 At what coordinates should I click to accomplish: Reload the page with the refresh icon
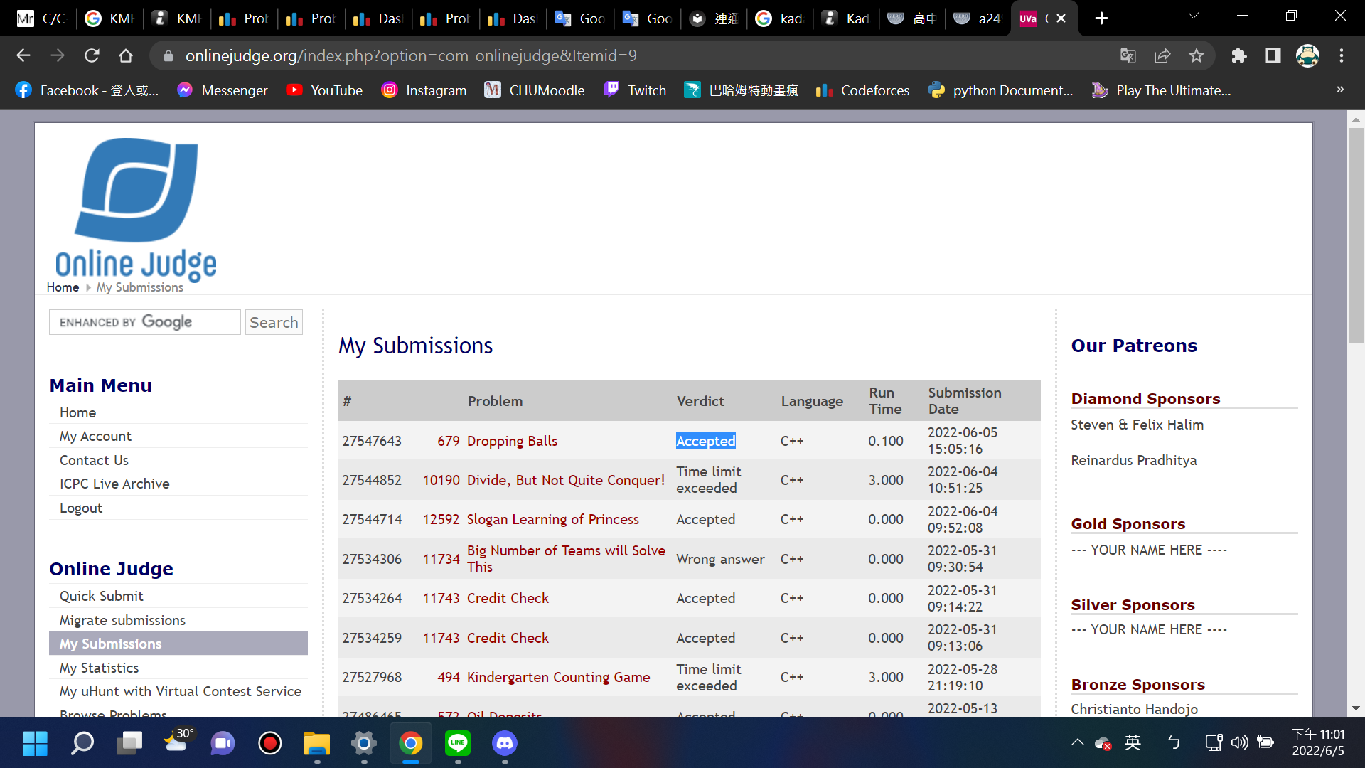pyautogui.click(x=92, y=55)
